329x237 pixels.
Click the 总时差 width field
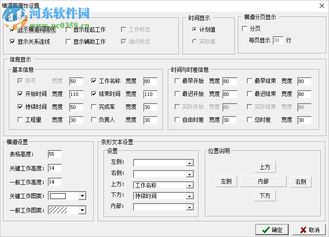pyautogui.click(x=304, y=120)
